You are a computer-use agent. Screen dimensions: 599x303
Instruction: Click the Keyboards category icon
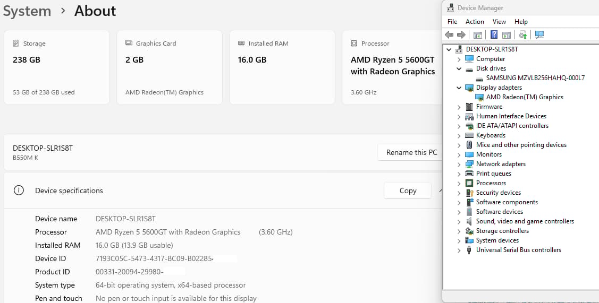(469, 135)
